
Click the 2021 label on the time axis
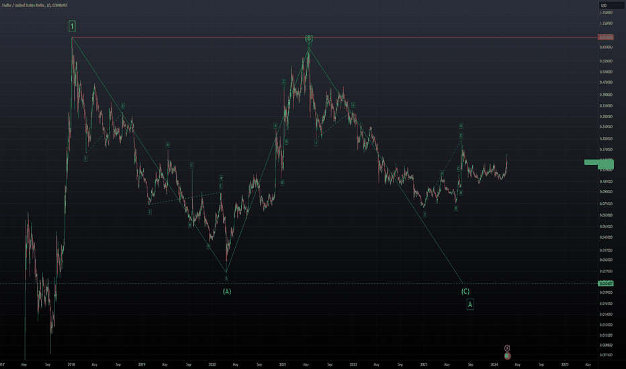(283, 364)
